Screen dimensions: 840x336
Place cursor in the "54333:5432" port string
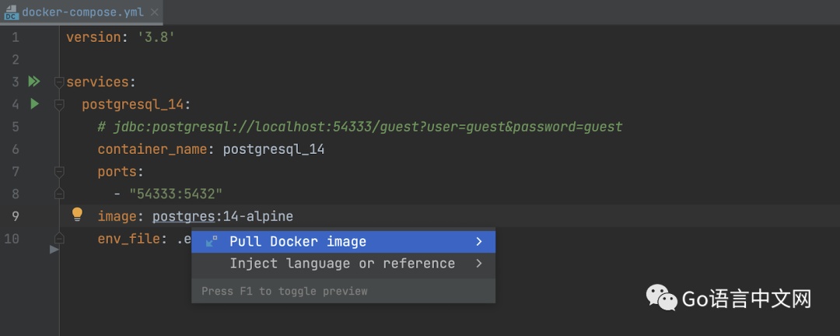(x=175, y=193)
